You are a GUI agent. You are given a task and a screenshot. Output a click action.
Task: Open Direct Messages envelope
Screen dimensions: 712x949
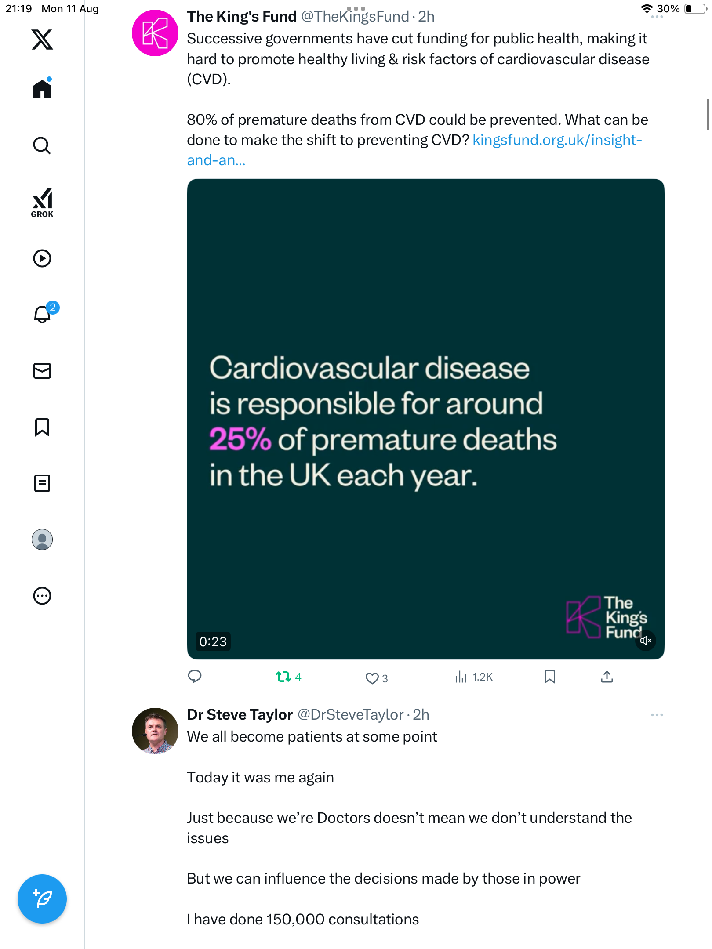pos(42,371)
